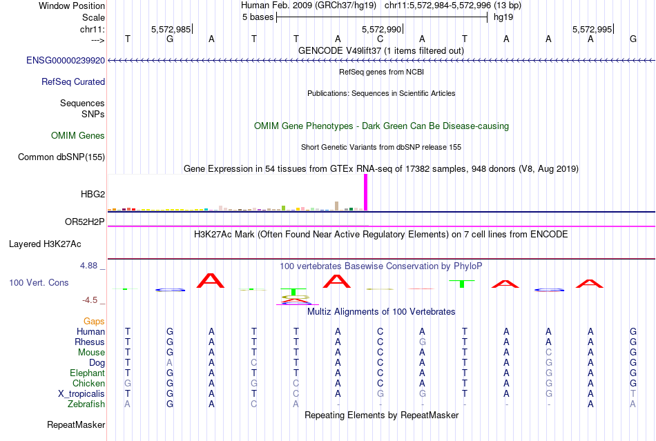
Task: Click the '5 bases' scale bar label
Action: pyautogui.click(x=258, y=17)
